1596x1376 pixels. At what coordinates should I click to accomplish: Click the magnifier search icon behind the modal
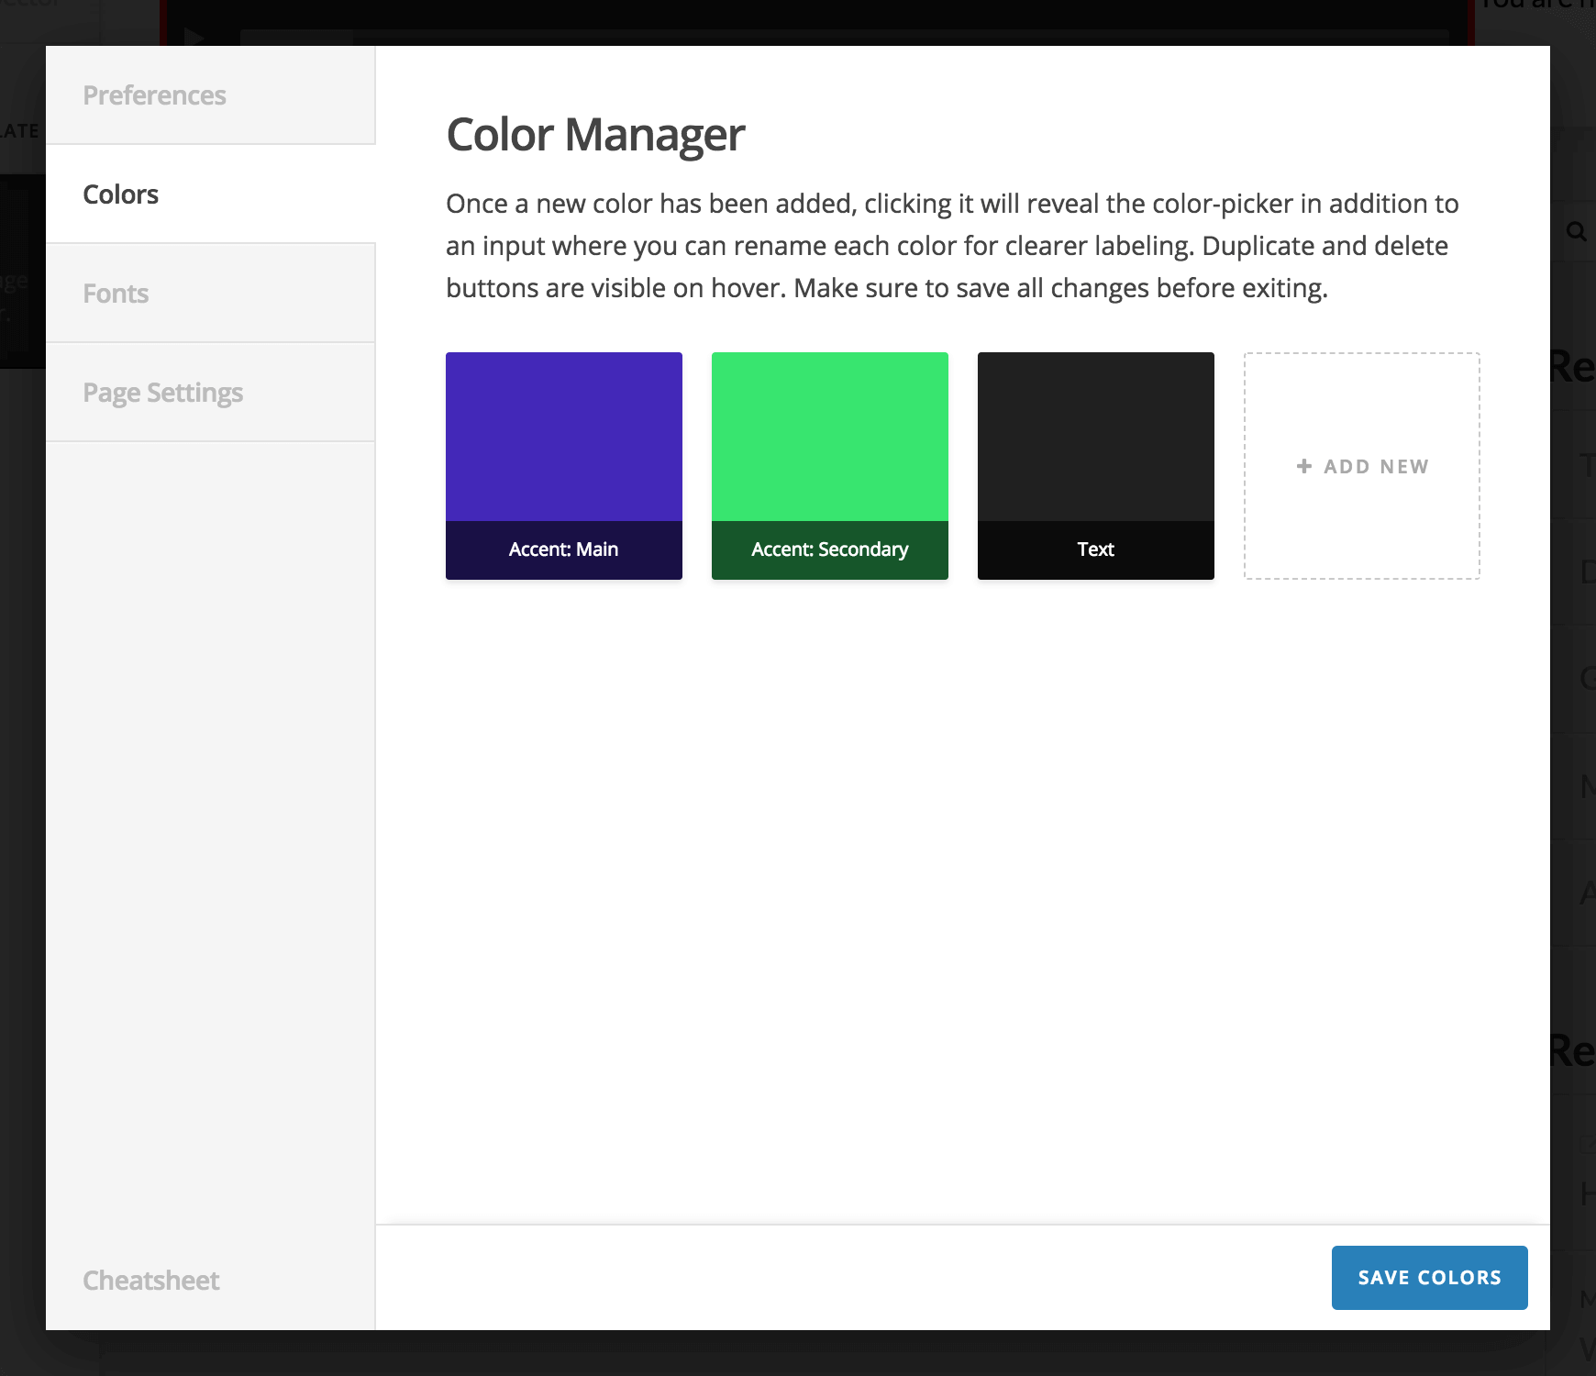click(x=1576, y=231)
